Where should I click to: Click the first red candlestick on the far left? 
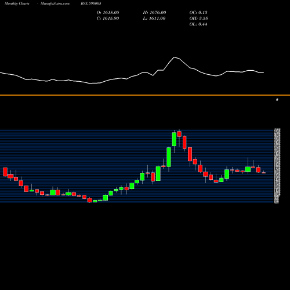[x=5, y=172]
